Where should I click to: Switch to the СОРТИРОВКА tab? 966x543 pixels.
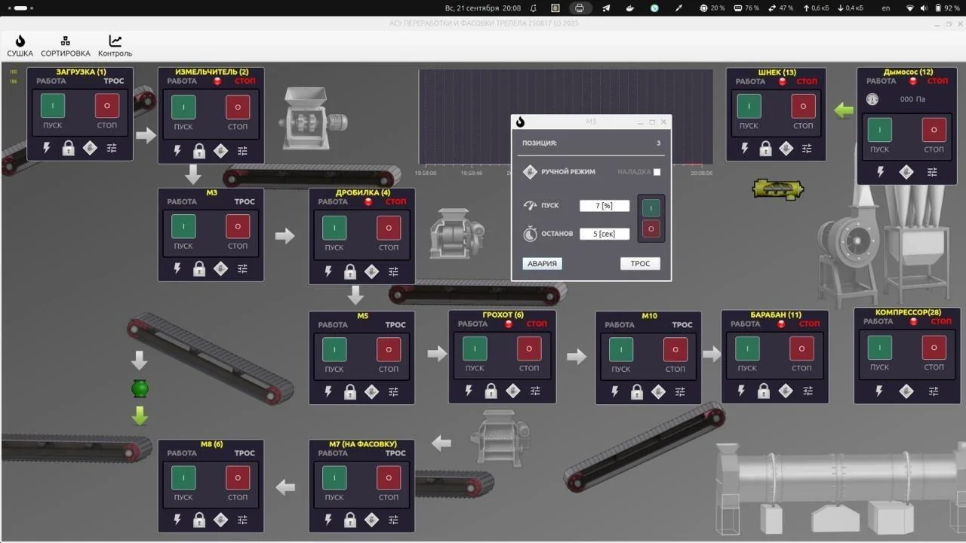tap(66, 46)
